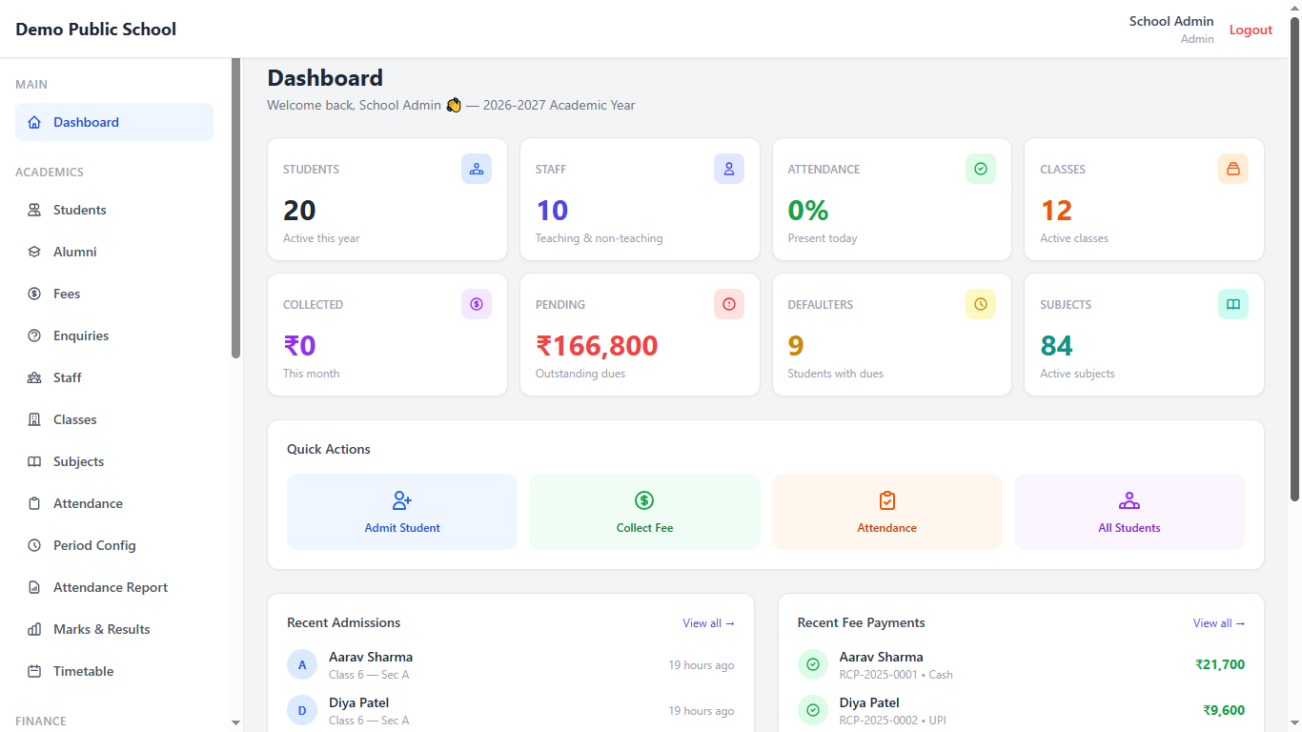Click the Classes card orange icon
The image size is (1302, 732).
pyautogui.click(x=1233, y=169)
